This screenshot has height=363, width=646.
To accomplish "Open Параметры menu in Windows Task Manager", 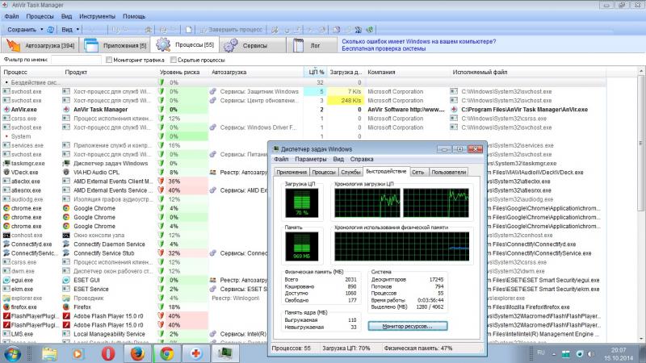I will (310, 160).
